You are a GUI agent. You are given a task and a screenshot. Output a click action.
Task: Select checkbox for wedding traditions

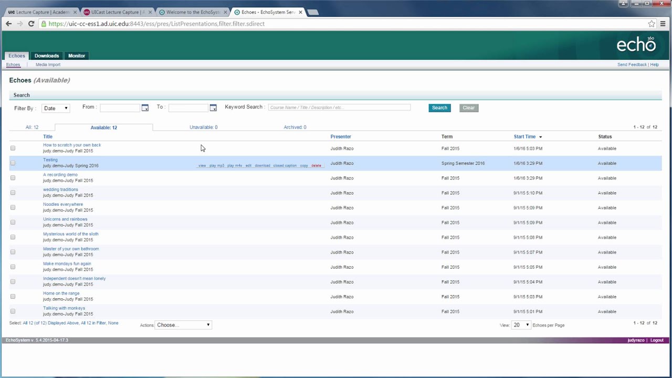click(x=13, y=193)
